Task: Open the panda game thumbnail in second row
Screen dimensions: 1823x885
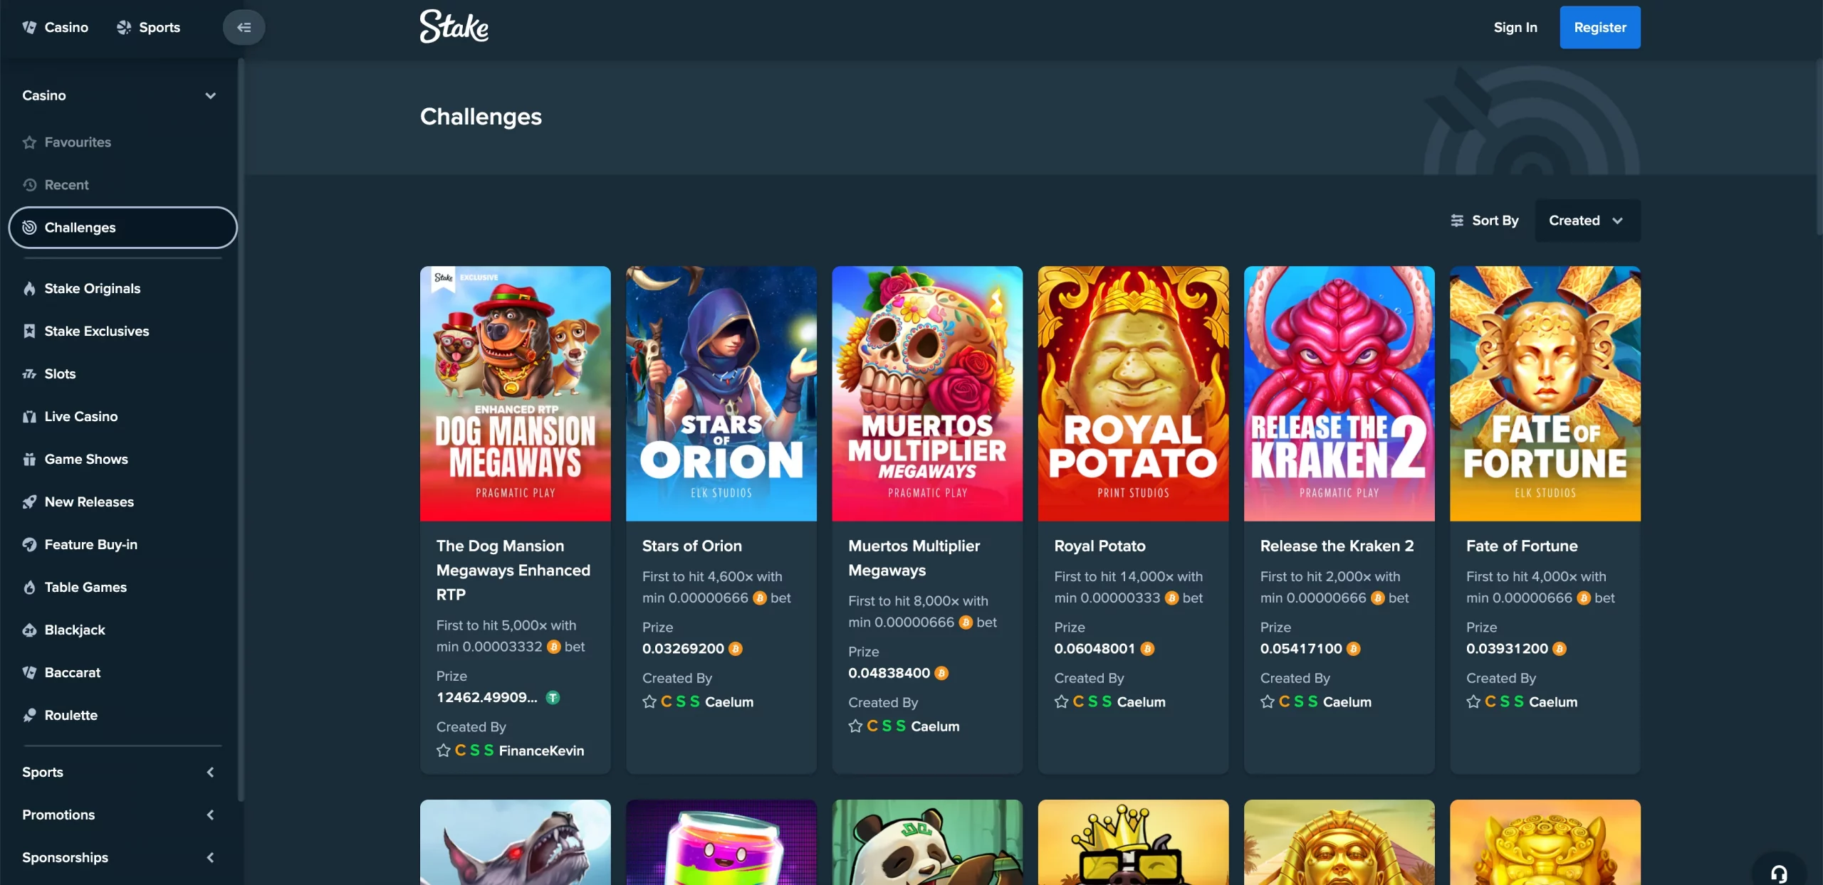Action: tap(927, 842)
